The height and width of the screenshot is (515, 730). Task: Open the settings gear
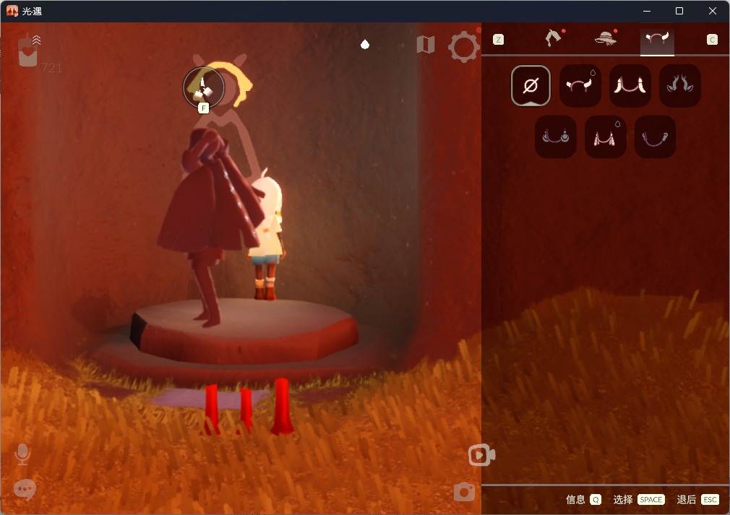463,46
